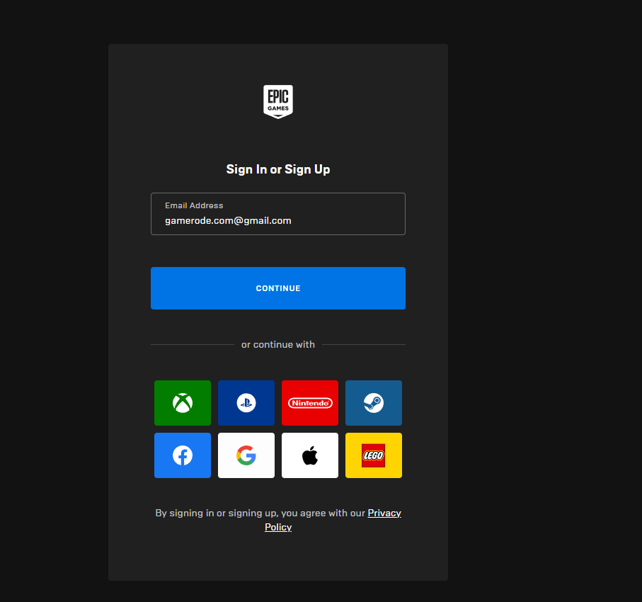Sign in with Apple

click(x=310, y=455)
